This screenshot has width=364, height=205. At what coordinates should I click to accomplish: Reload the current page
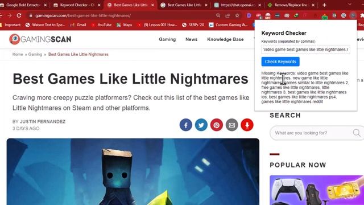(x=19, y=15)
